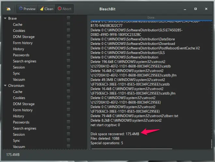Enable Brave Search engines checkbox
The height and width of the screenshot is (162, 215).
pyautogui.click(x=68, y=61)
